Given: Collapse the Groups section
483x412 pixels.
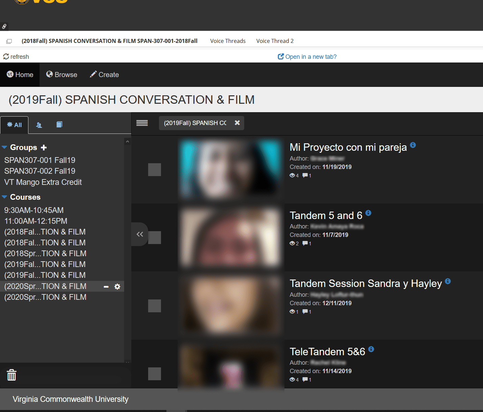Looking at the screenshot, I should (x=4, y=147).
